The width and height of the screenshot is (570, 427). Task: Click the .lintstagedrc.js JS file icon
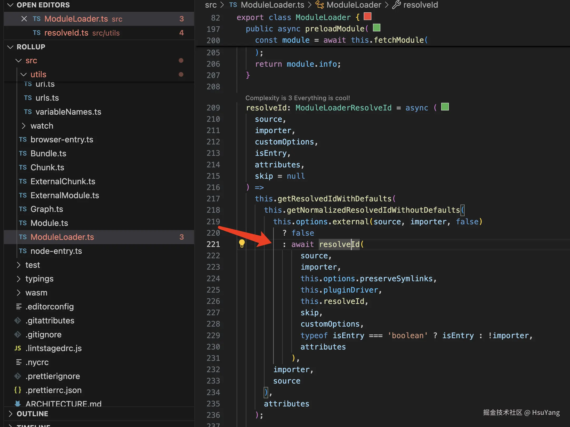18,348
